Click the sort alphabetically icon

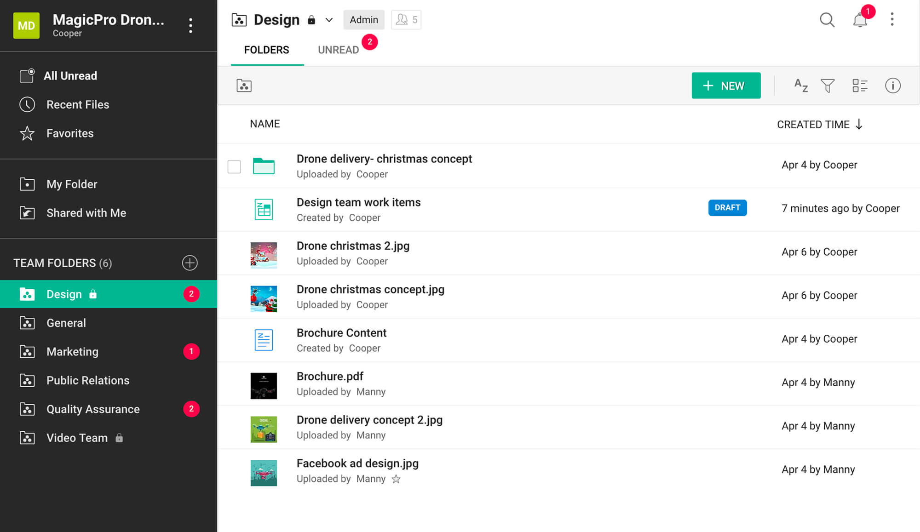(x=799, y=86)
